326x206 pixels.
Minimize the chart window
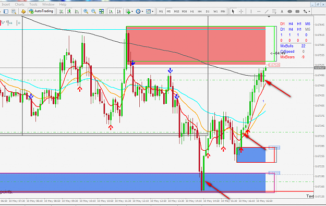pos(313,4)
